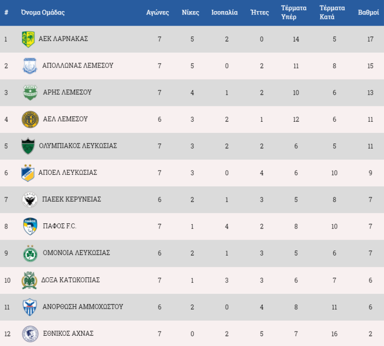Click the Όνομα Ομάδας column header
The width and height of the screenshot is (384, 346).
(43, 12)
